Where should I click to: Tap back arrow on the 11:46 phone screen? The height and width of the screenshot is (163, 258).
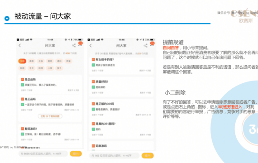point(91,46)
